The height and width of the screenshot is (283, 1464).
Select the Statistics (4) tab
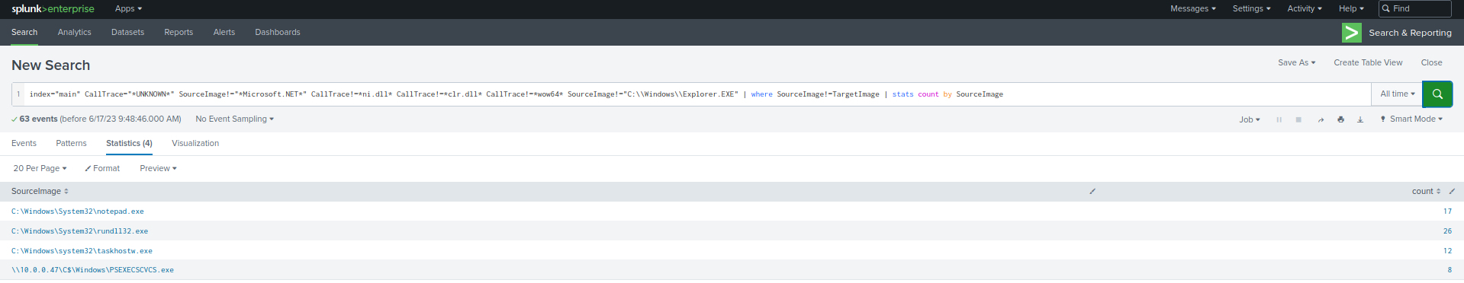pyautogui.click(x=129, y=144)
